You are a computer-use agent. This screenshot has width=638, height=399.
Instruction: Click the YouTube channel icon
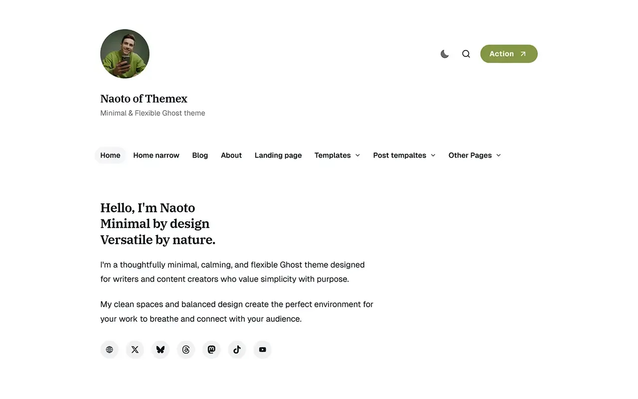coord(262,349)
